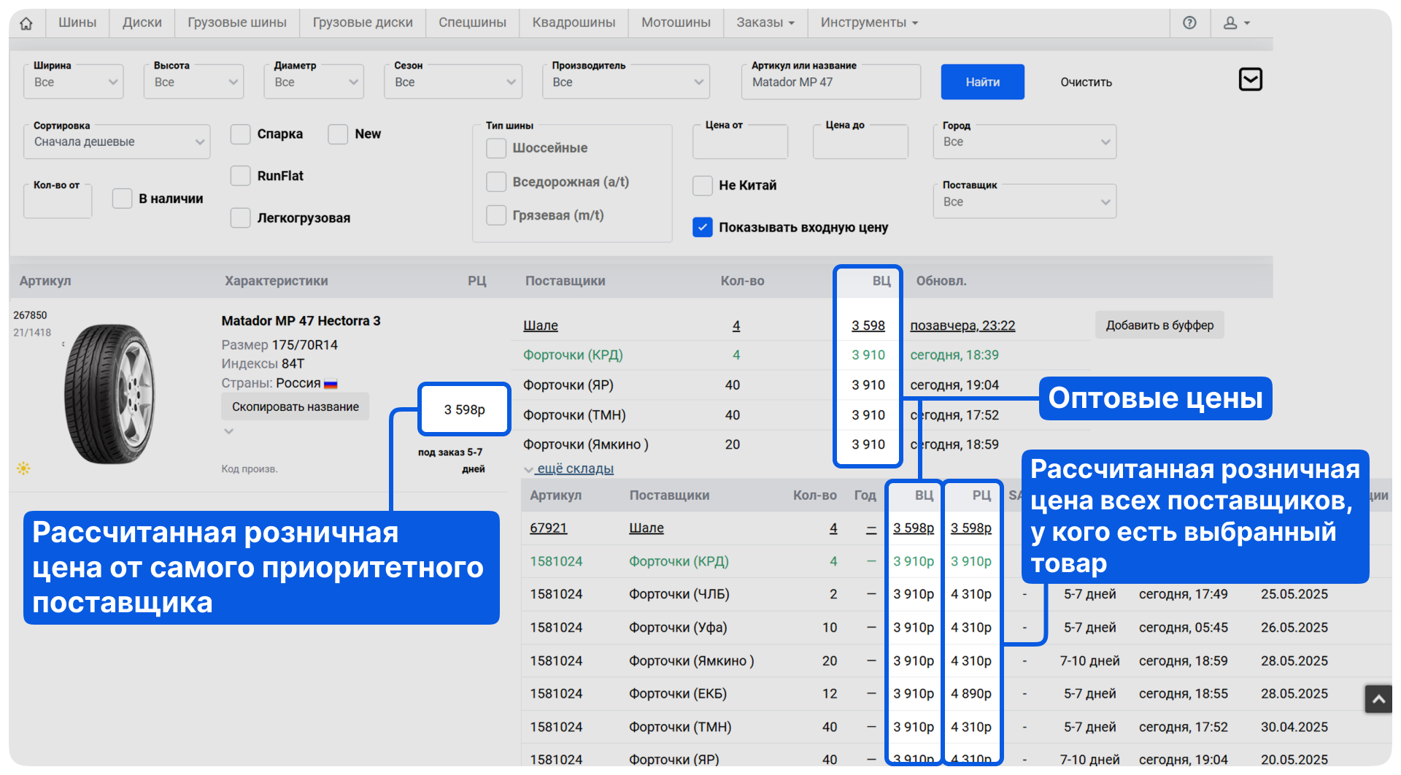Open the Диаметр dropdown

click(x=314, y=82)
